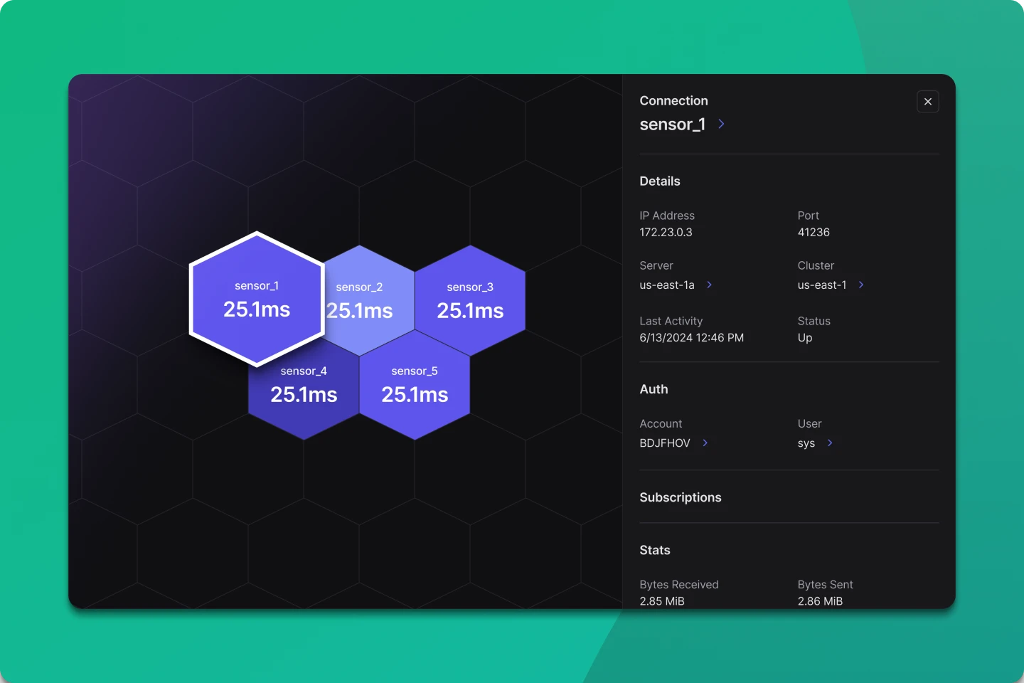This screenshot has width=1024, height=683.
Task: Click chevron beside BDJFHOV account
Action: tap(705, 443)
